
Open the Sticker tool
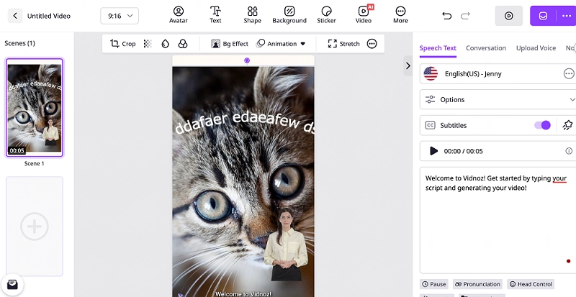(327, 15)
